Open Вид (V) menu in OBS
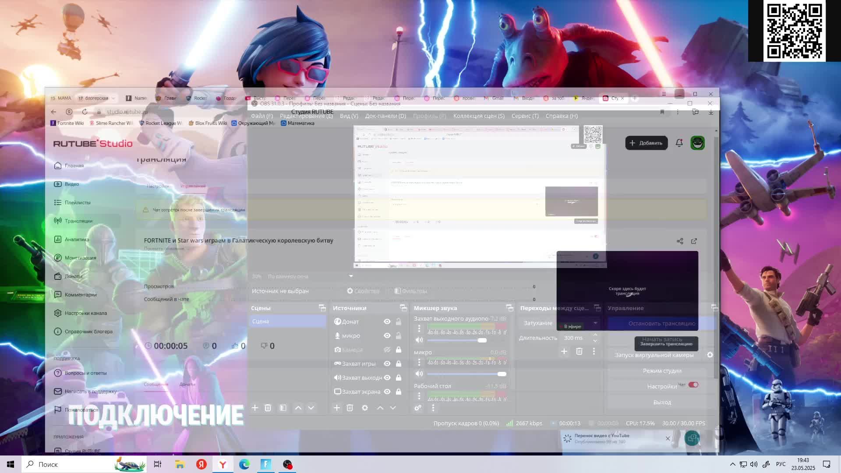Viewport: 841px width, 473px height. (349, 116)
